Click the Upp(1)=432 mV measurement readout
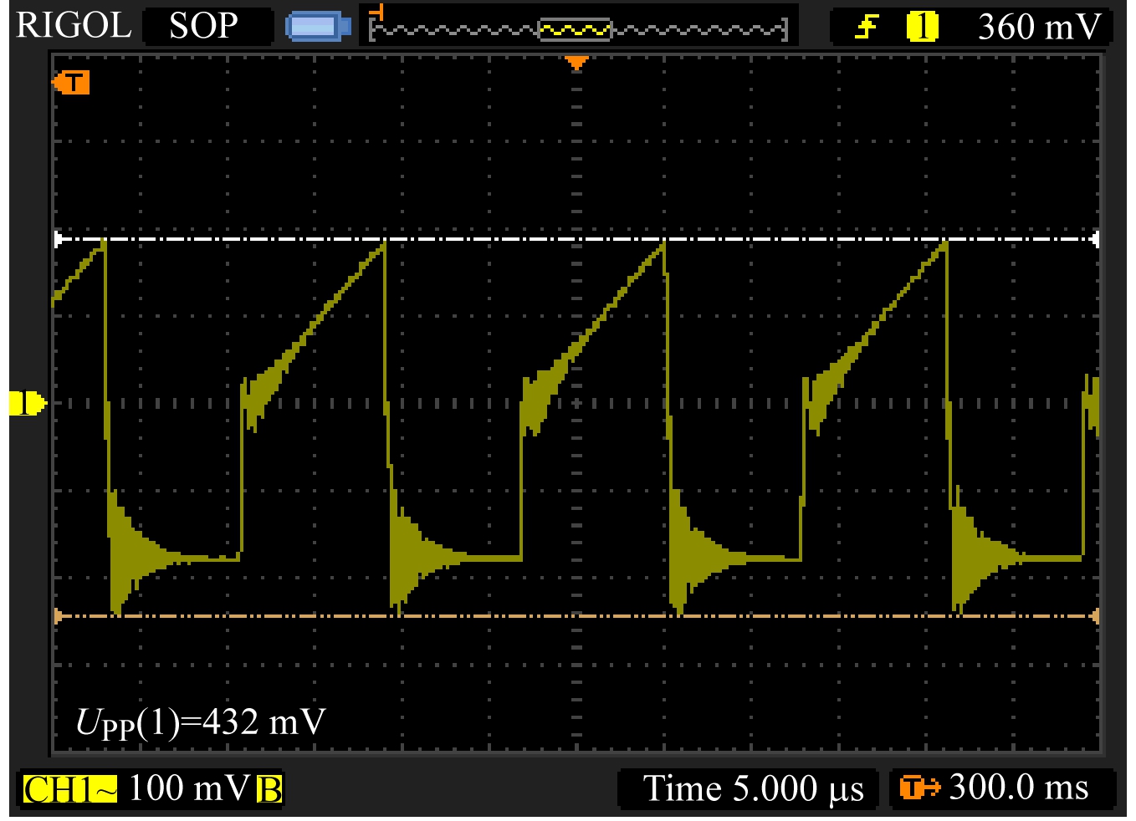 [x=201, y=722]
